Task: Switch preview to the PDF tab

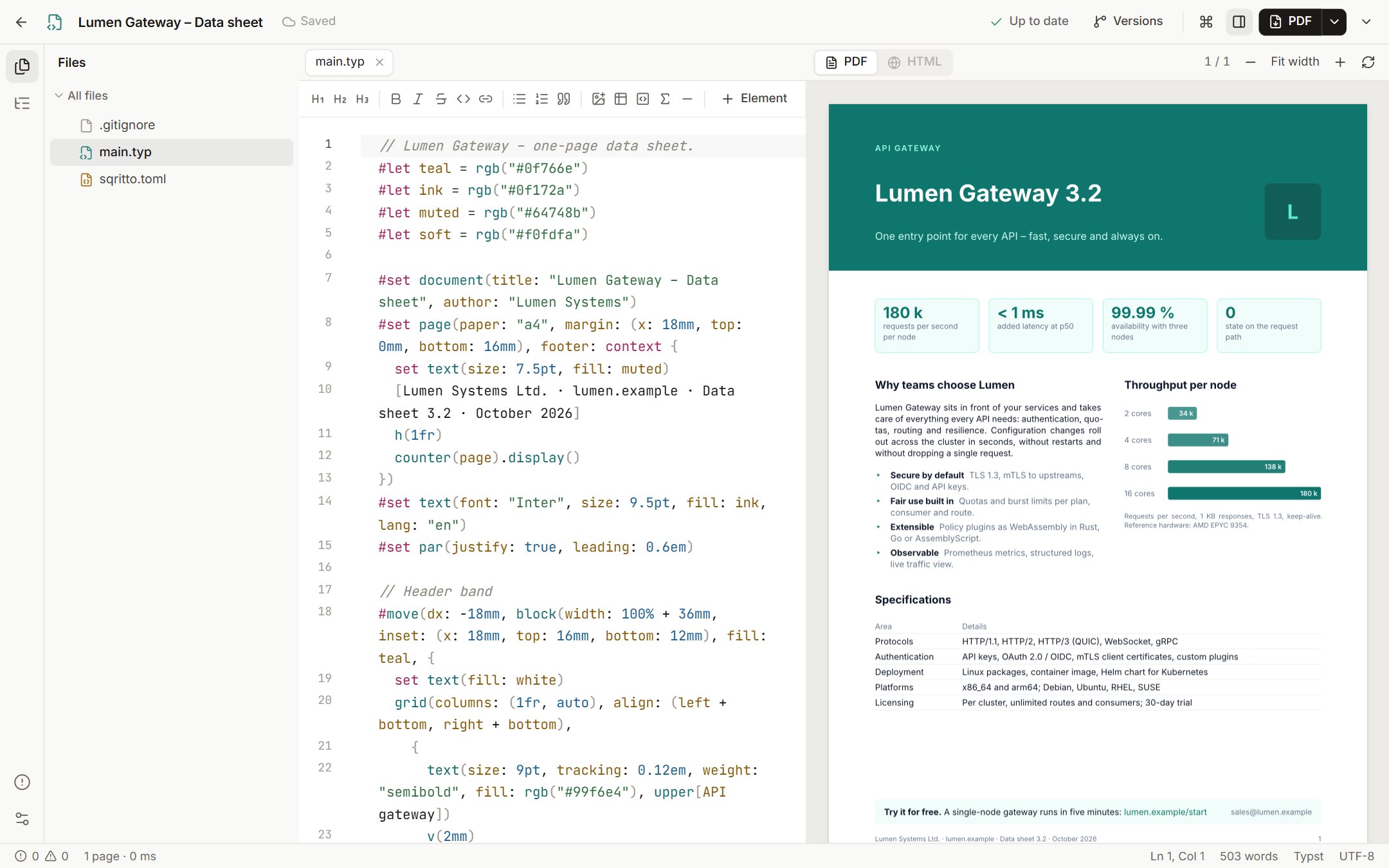Action: 846,62
